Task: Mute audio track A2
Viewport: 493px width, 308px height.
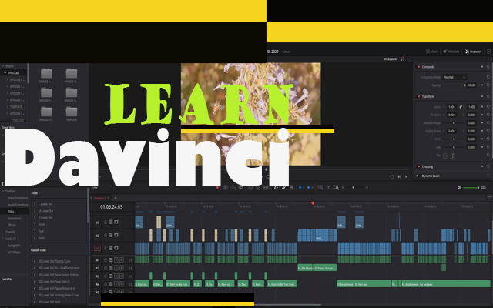Action: 122,268
